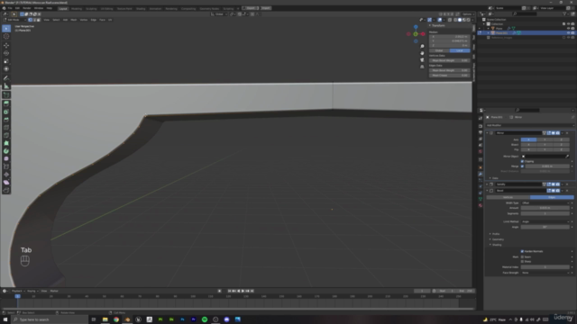The image size is (577, 324).
Task: Enable vertex select mode
Action: click(30, 20)
